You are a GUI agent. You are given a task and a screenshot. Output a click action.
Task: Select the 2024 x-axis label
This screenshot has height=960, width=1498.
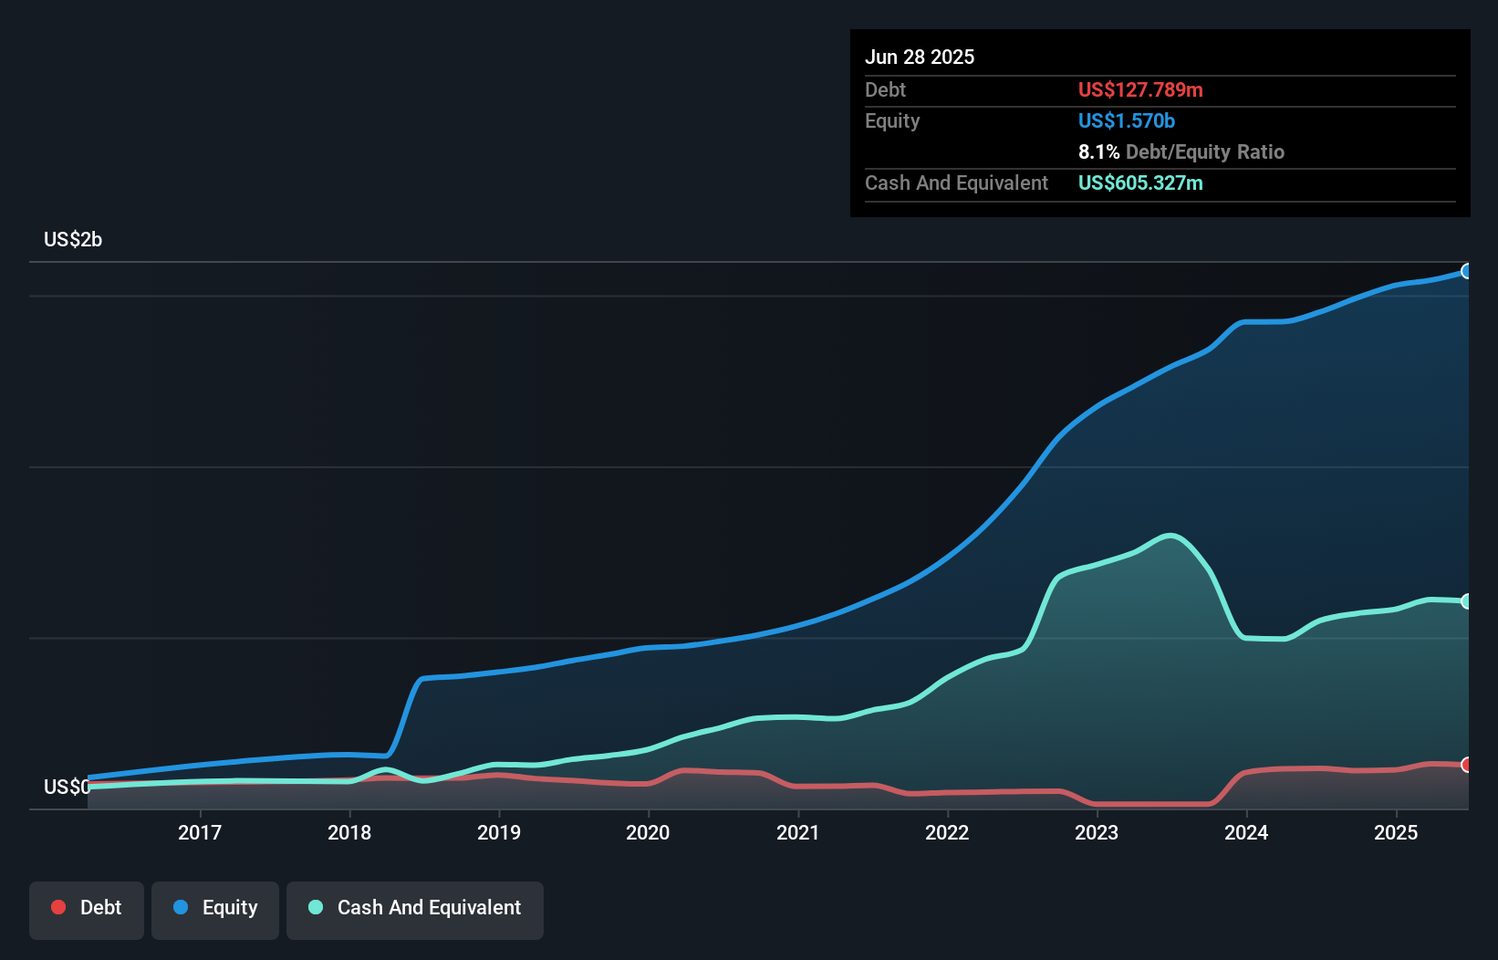(1246, 832)
